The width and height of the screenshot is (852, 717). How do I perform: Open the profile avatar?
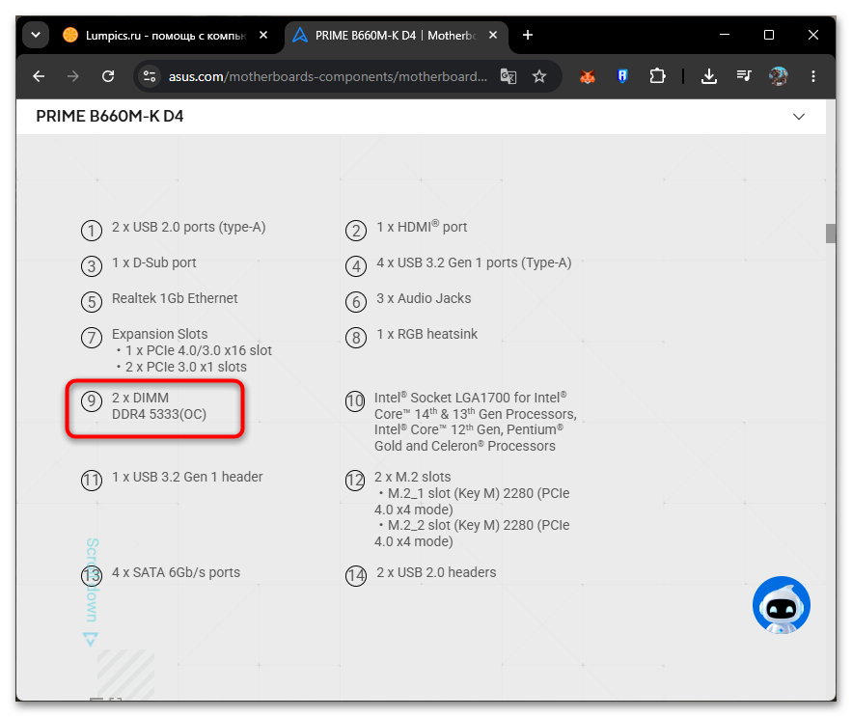click(778, 76)
